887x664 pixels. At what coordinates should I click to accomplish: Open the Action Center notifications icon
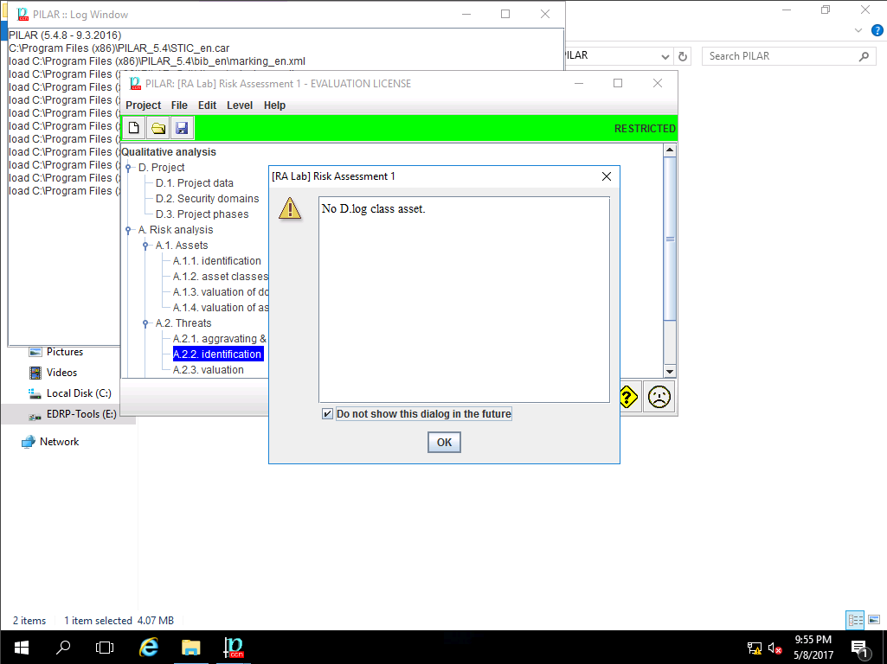pos(860,648)
